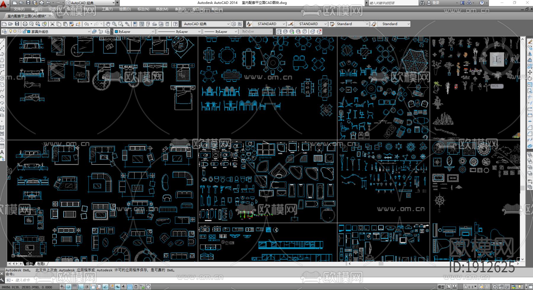533x290 pixels.
Task: Toggle Object Snap in status bar
Action: pos(93,287)
